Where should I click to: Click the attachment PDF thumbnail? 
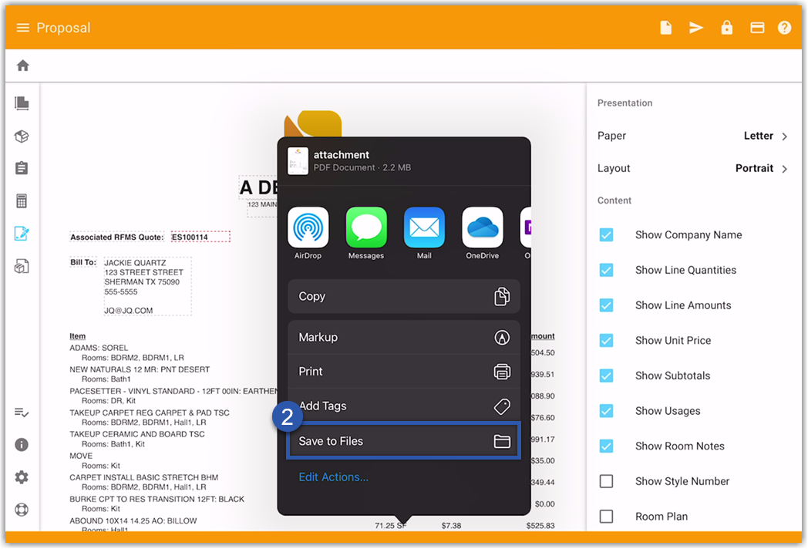298,161
